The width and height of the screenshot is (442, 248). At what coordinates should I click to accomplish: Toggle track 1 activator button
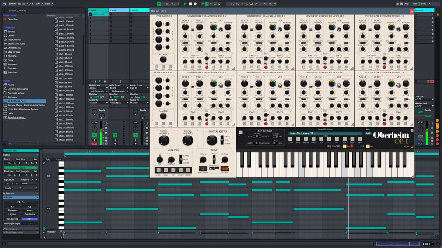tap(95, 136)
